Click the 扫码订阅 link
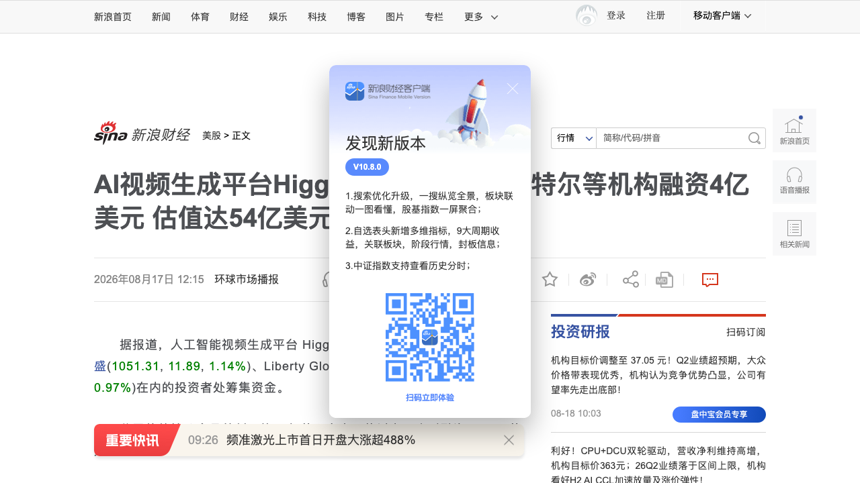The height and width of the screenshot is (483, 860). pyautogui.click(x=746, y=332)
